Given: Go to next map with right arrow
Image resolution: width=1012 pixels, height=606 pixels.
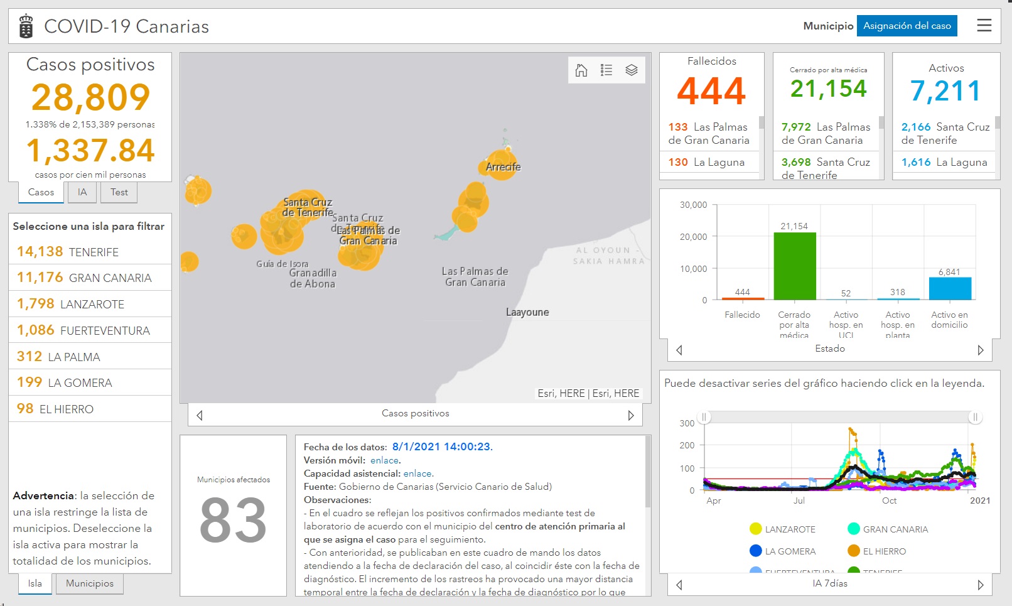Looking at the screenshot, I should click(631, 415).
